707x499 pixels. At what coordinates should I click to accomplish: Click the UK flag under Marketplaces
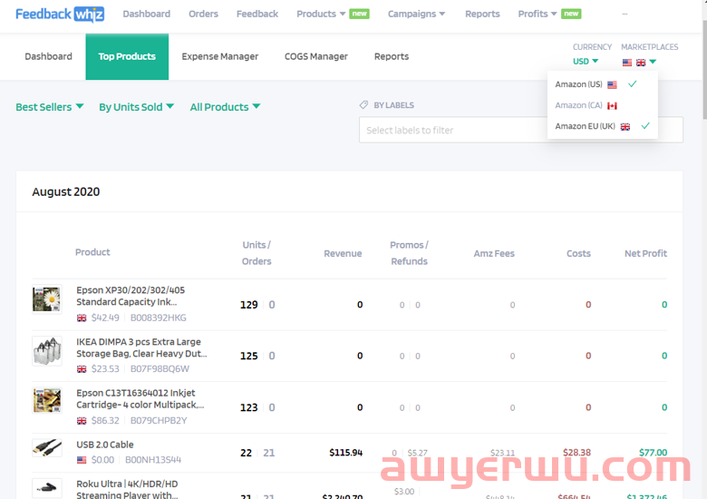641,63
